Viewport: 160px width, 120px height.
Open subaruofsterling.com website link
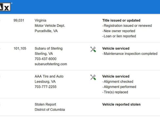pyautogui.click(x=51, y=64)
